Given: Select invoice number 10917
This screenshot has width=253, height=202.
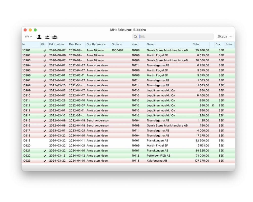Looking at the screenshot, I should click(26, 131).
